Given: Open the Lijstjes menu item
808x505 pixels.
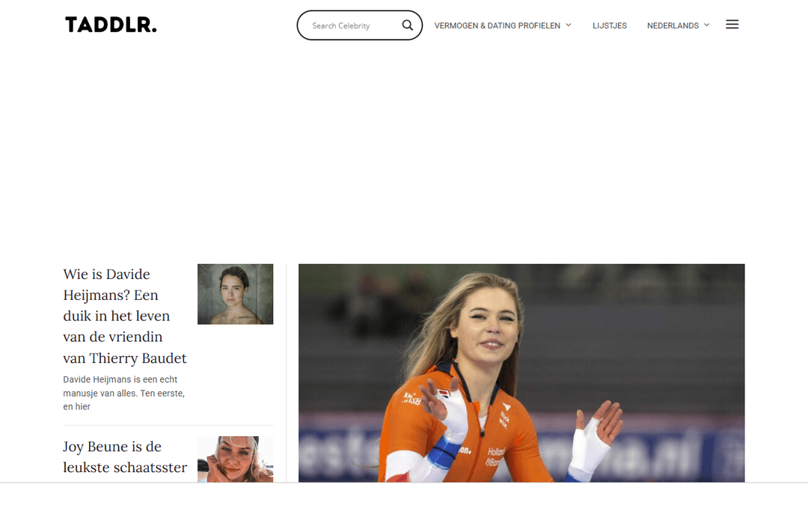Looking at the screenshot, I should tap(610, 25).
